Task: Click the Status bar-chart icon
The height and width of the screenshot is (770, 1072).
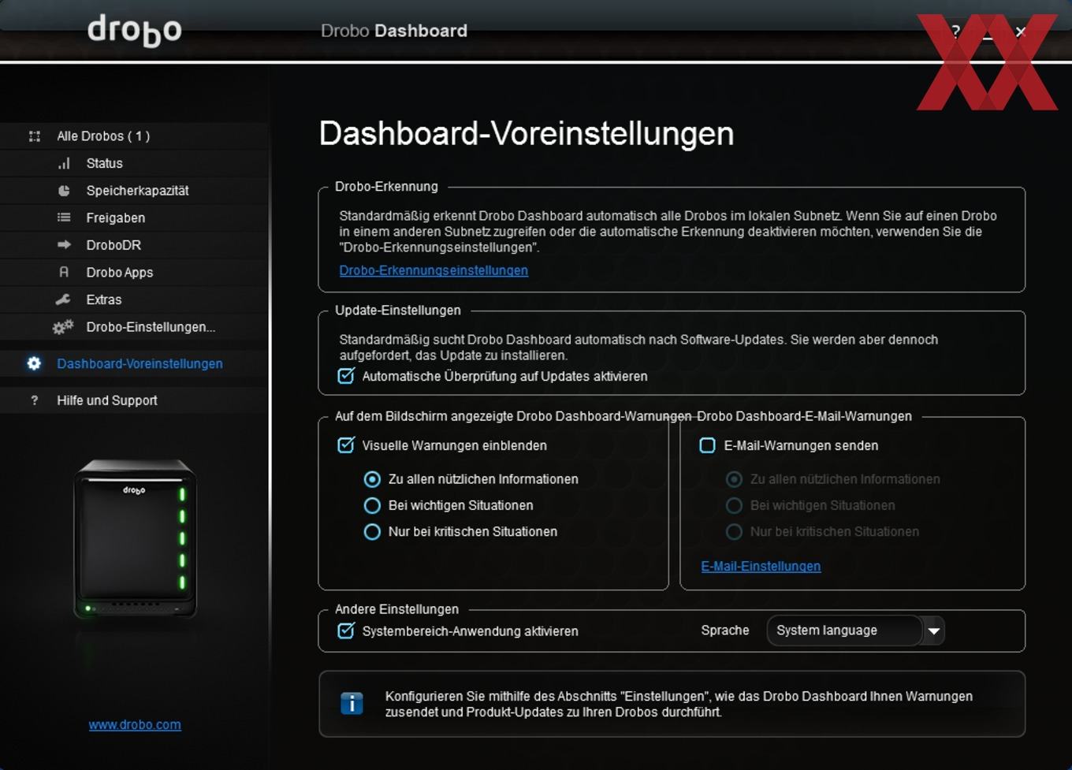Action: tap(64, 163)
